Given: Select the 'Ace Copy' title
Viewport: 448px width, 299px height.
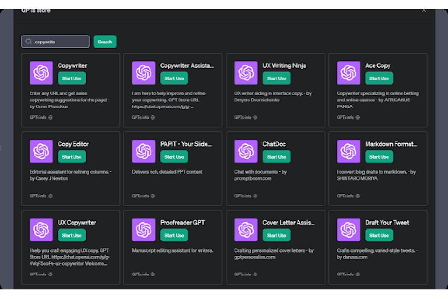Looking at the screenshot, I should coord(378,65).
